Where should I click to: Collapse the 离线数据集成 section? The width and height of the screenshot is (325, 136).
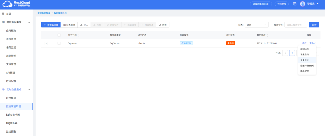(x=29, y=22)
